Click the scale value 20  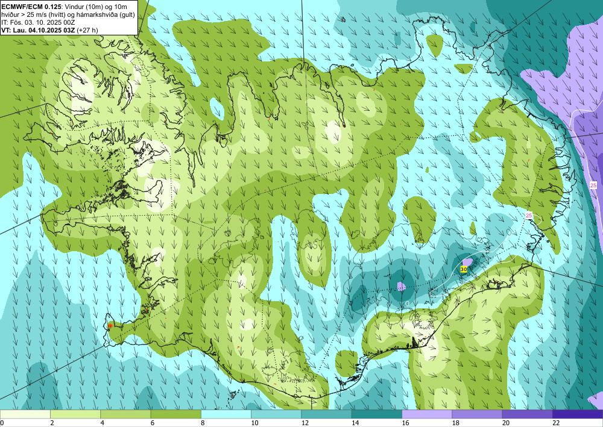tap(506, 423)
